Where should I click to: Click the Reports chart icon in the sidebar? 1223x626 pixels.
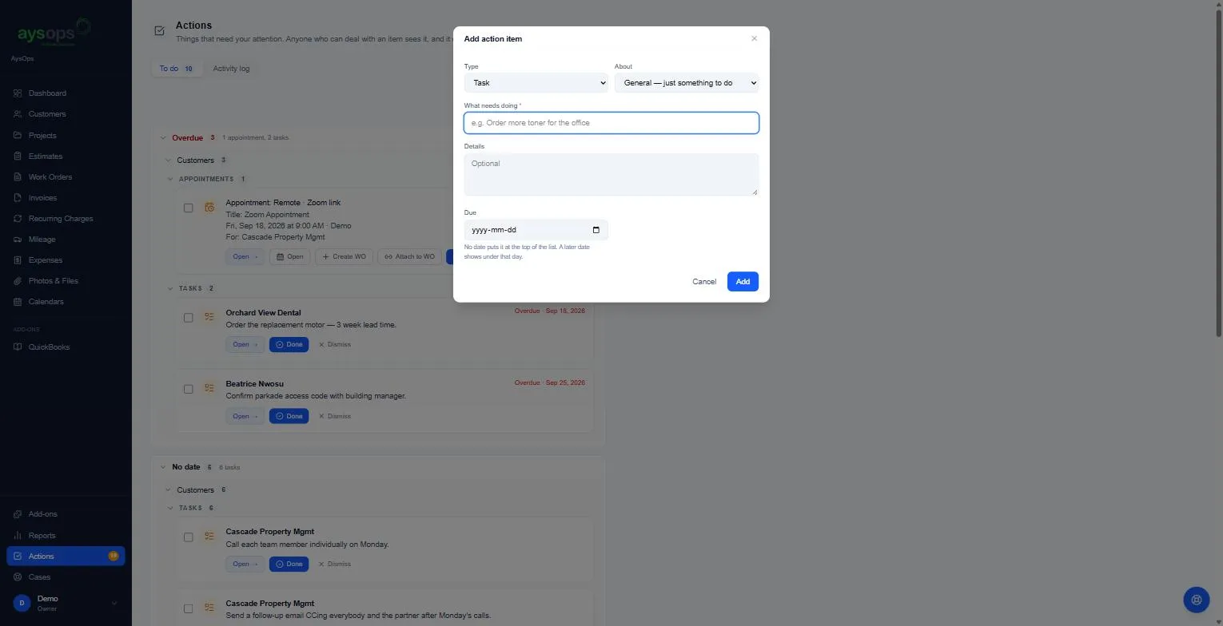pos(18,536)
